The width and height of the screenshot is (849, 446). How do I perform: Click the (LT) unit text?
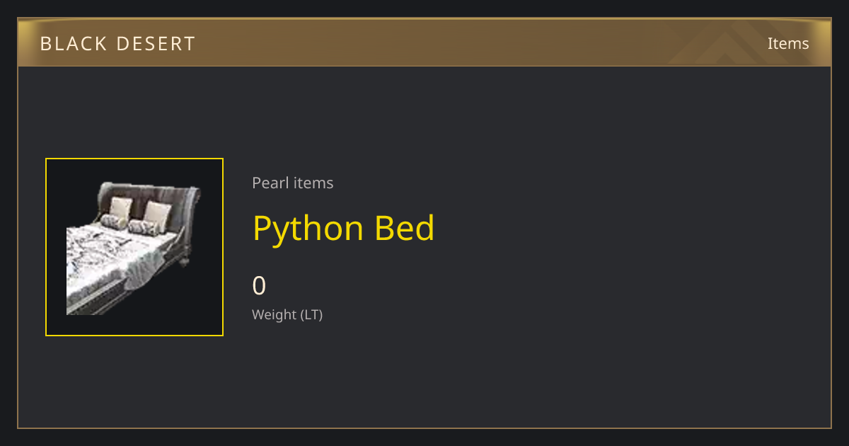[311, 314]
